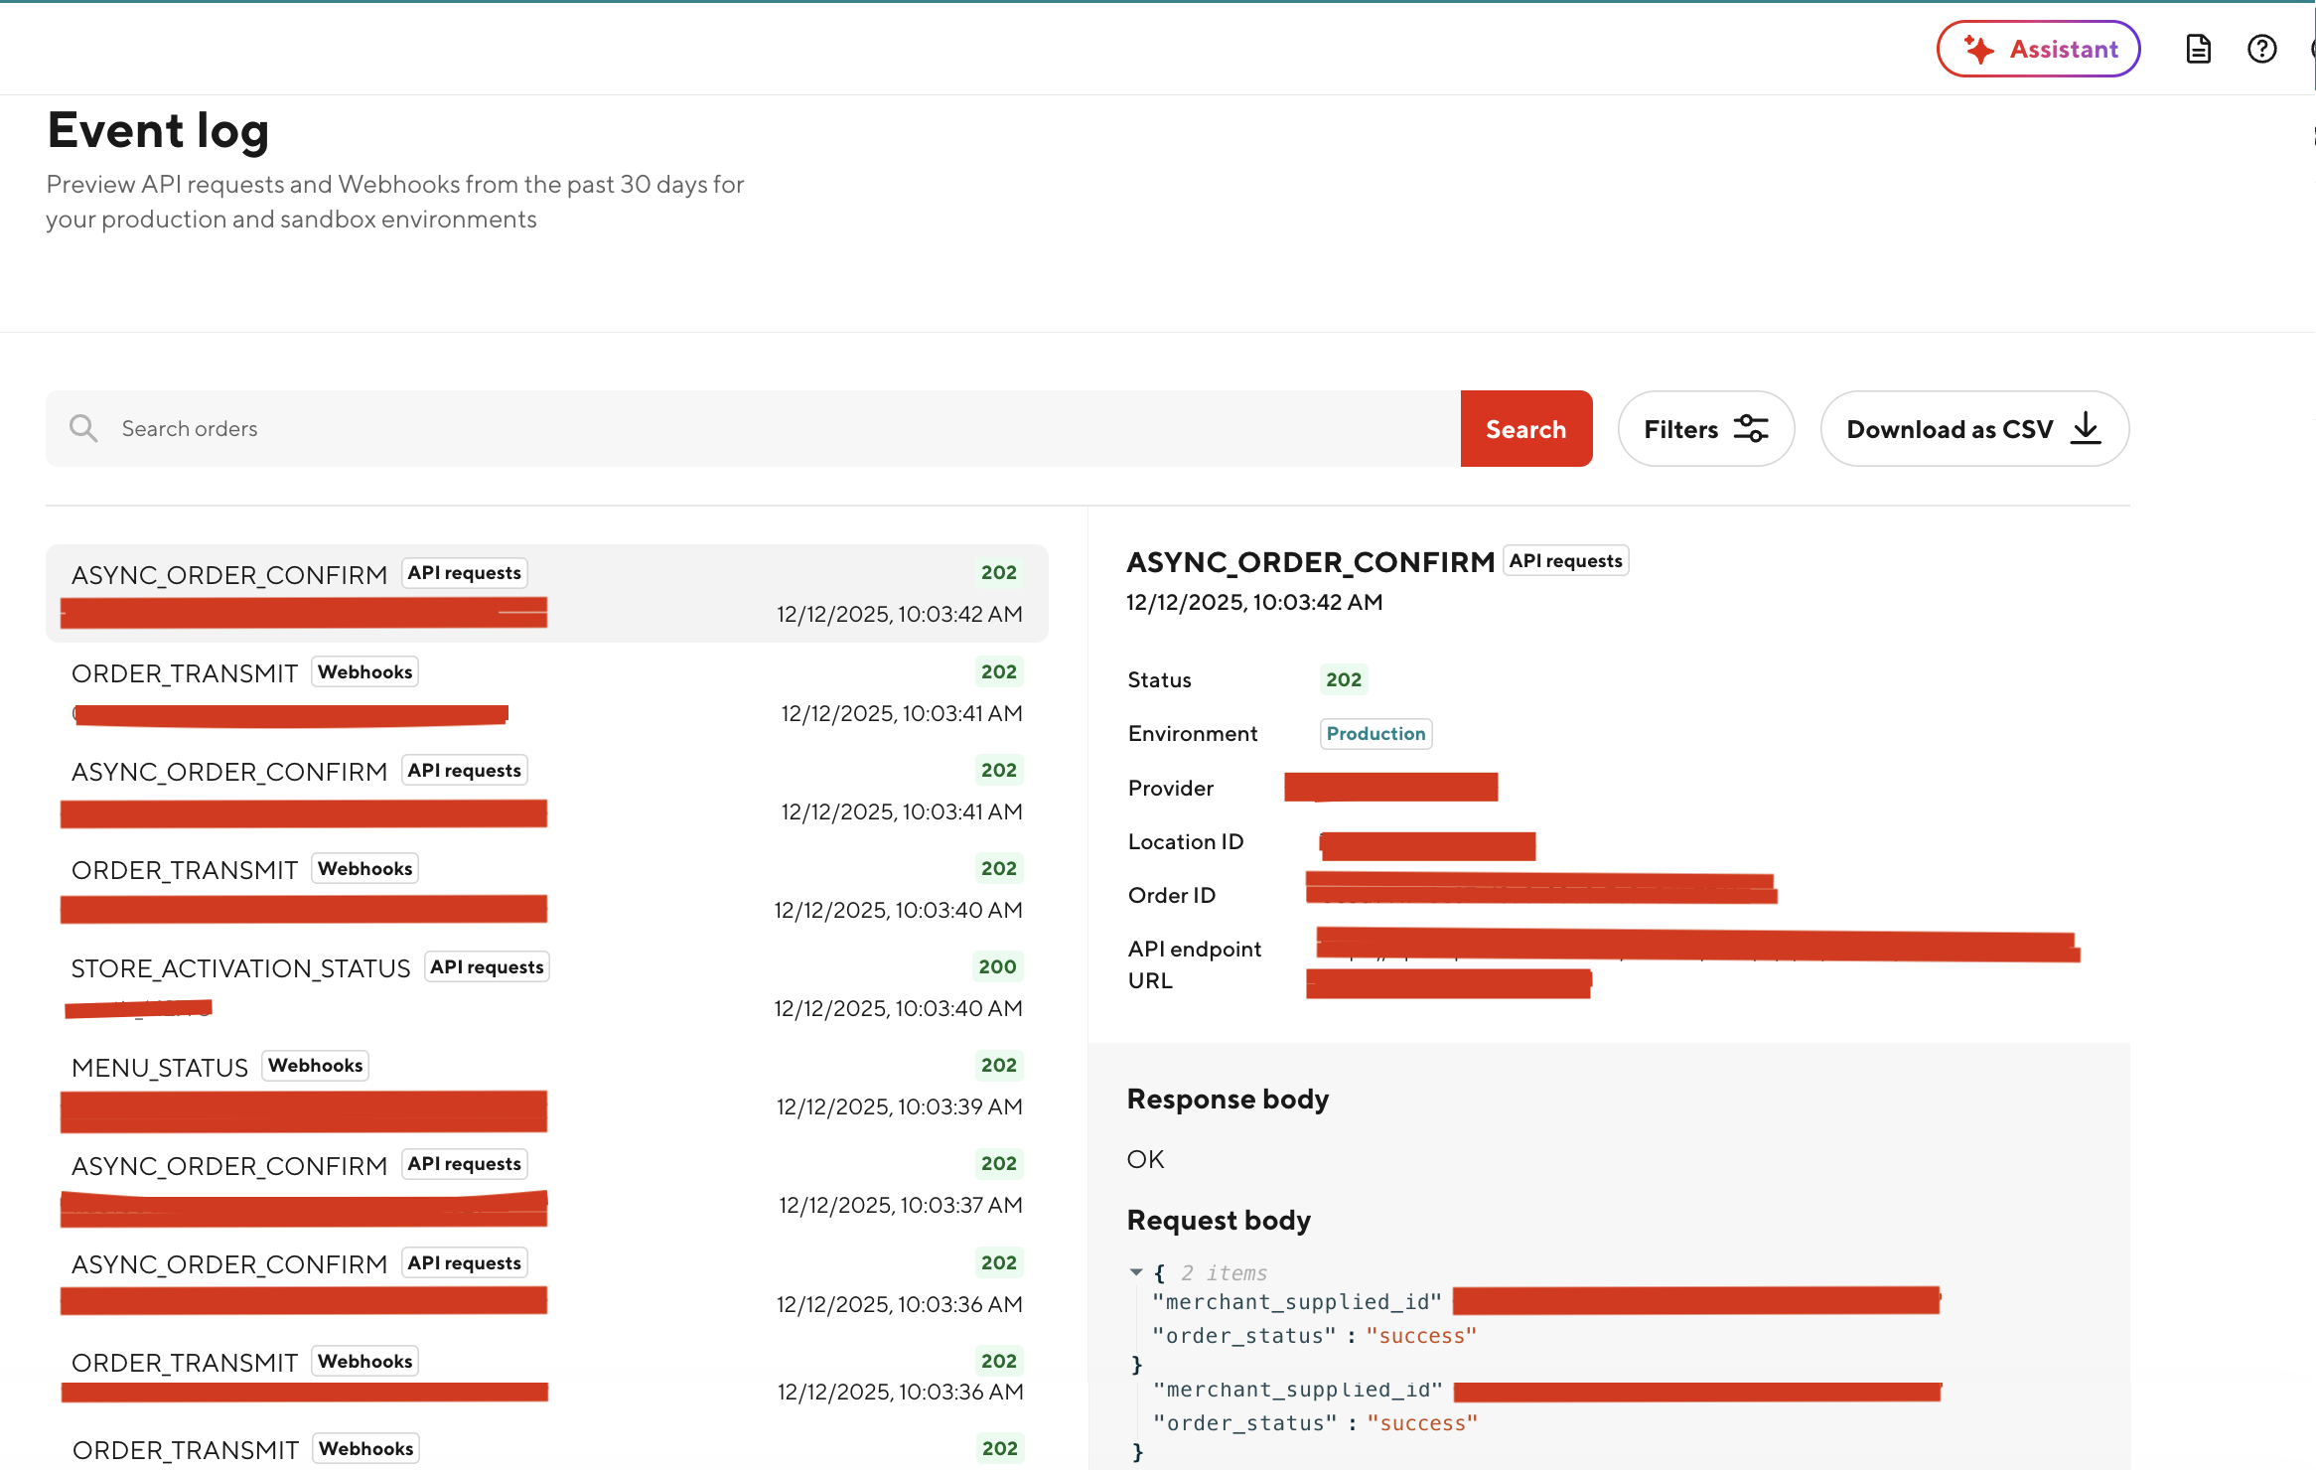Viewport: 2316px width, 1470px height.
Task: Click the download arrow icon on the CSV button
Action: tap(2086, 428)
